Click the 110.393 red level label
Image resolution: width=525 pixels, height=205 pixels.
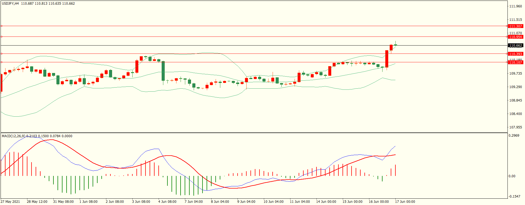click(515, 54)
